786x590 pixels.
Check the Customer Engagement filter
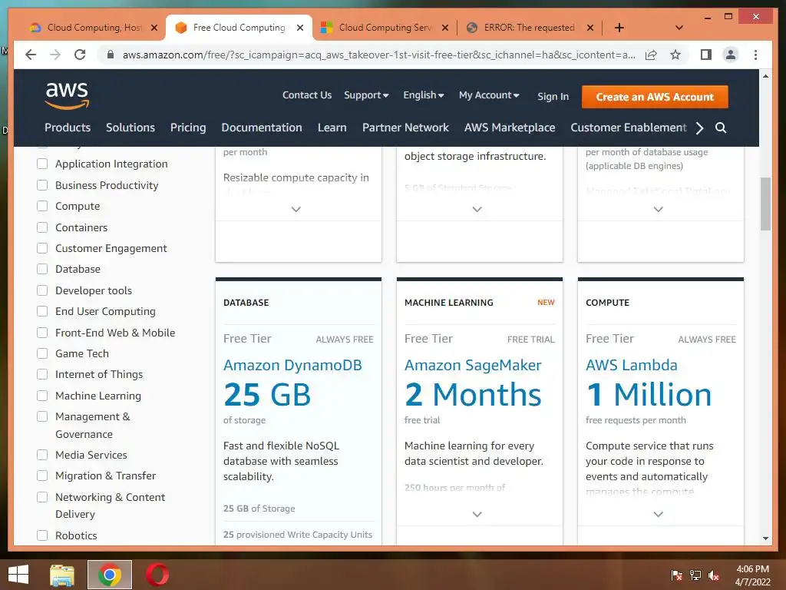[43, 248]
